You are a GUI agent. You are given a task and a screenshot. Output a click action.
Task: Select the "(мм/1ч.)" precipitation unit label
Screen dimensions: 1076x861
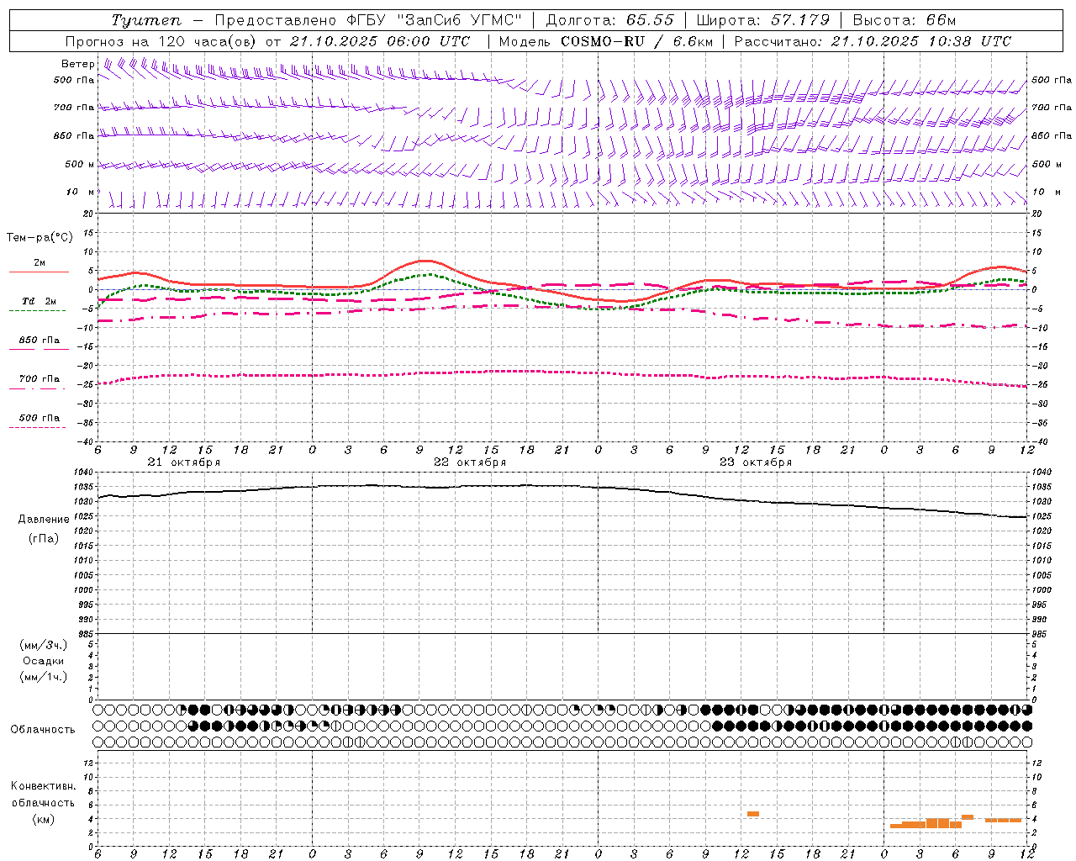click(x=44, y=677)
